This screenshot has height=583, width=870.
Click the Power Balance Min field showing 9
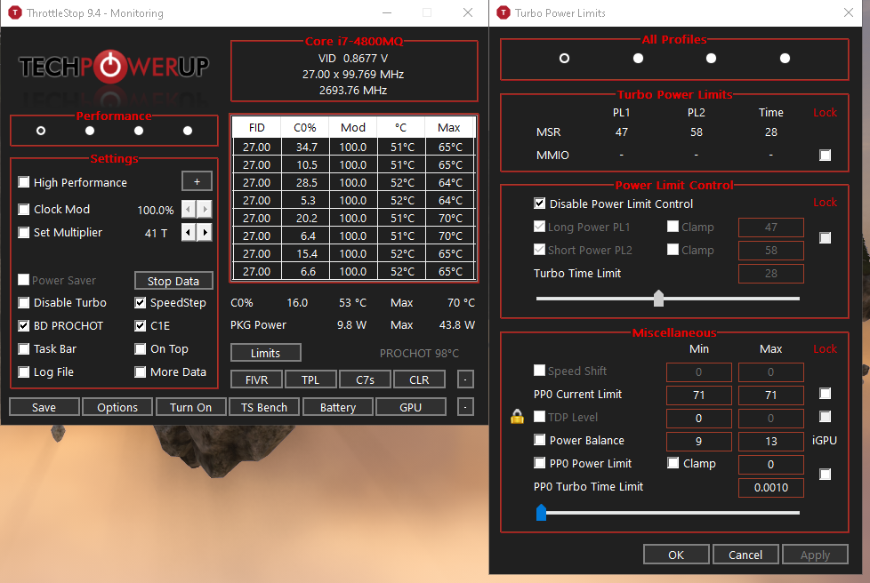(x=699, y=441)
